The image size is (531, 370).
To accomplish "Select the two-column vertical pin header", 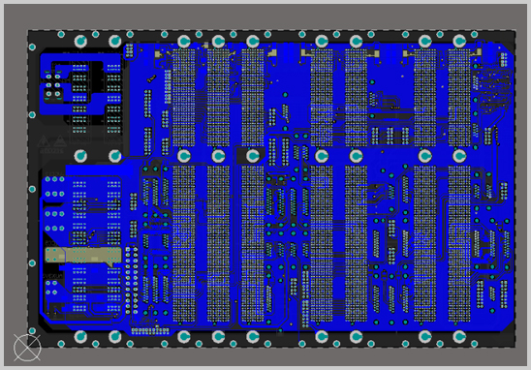I will tap(132, 280).
